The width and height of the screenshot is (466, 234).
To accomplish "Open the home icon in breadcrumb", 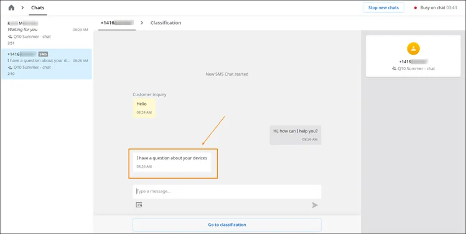I will pos(11,7).
